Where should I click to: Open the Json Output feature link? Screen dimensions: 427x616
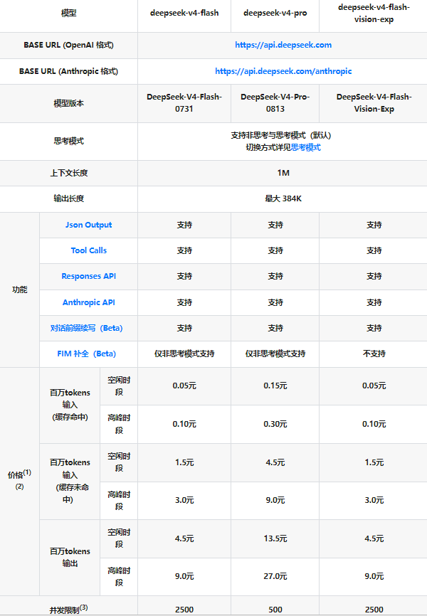click(x=88, y=225)
